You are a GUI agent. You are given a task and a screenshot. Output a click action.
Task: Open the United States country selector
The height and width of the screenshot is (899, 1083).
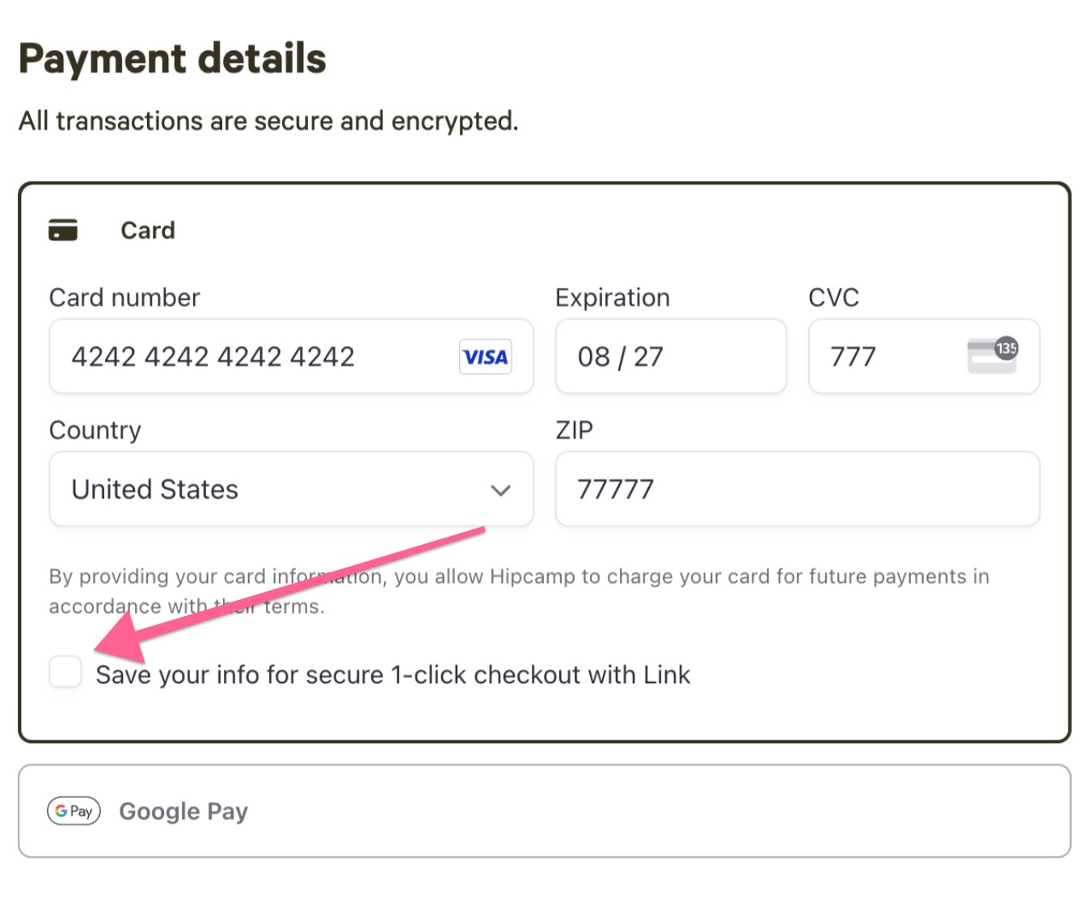click(x=291, y=489)
